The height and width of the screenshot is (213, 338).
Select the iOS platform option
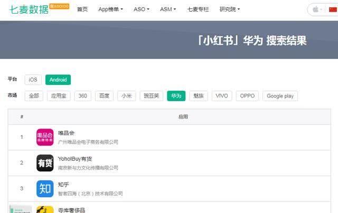tap(33, 80)
